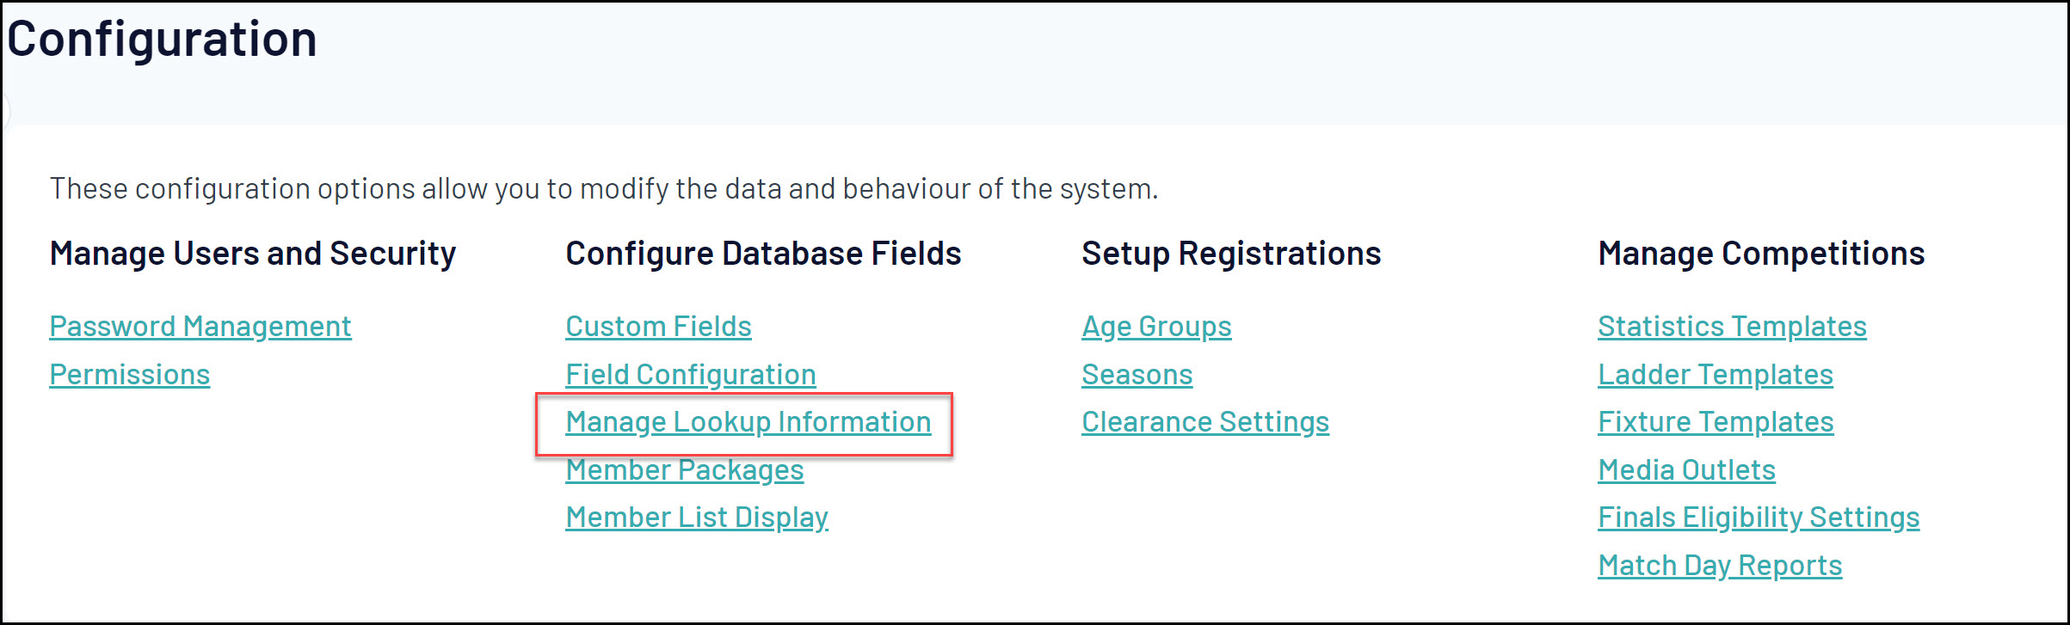Open Member List Display
Screen dimensions: 2070x625
tap(696, 518)
